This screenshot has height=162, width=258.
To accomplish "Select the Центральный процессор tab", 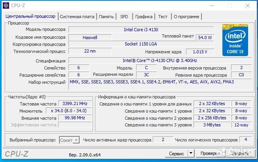I will pos(30,16).
